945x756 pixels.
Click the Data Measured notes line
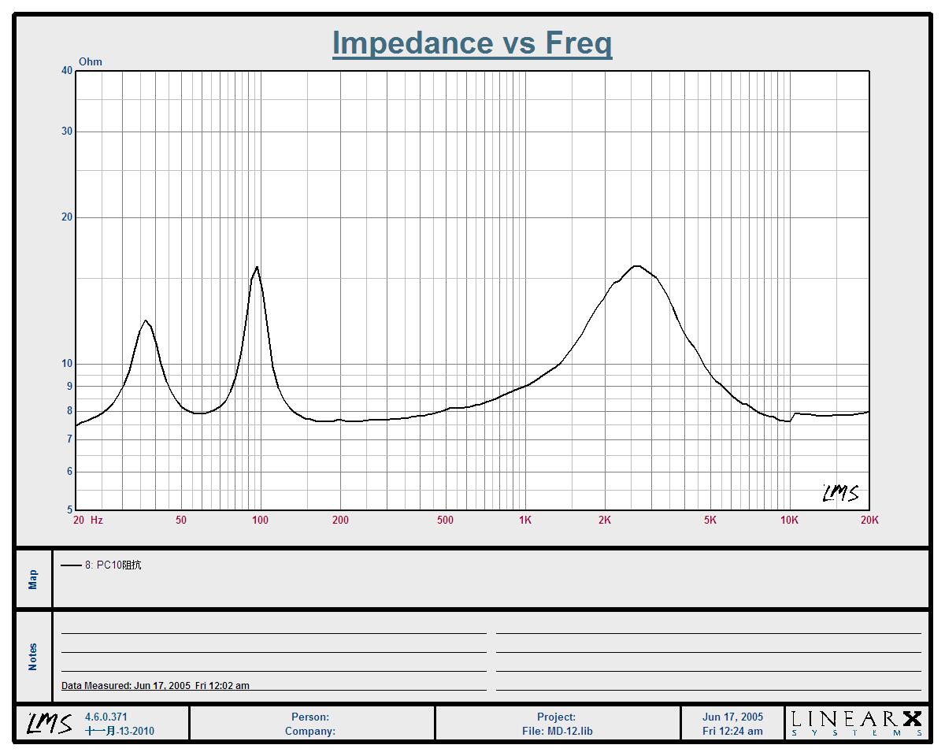[155, 685]
